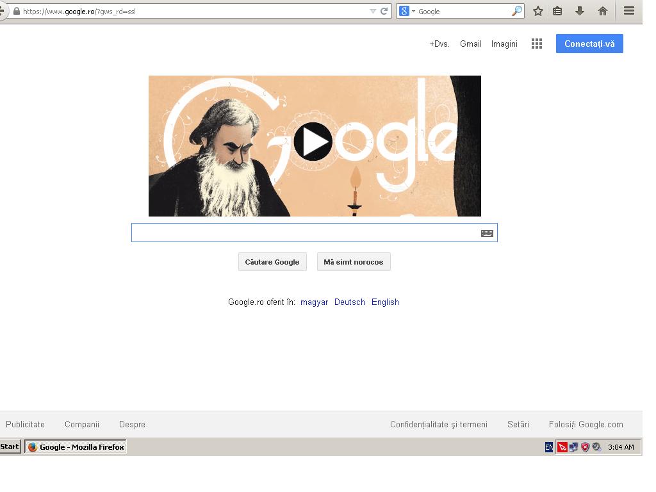Open the bookmarks list icon
The image size is (656, 492).
coord(557,12)
